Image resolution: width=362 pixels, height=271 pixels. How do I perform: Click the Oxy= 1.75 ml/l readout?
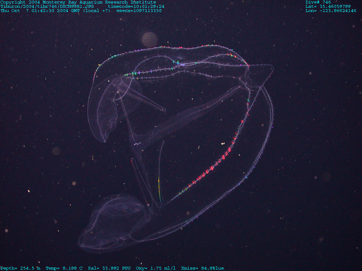coord(156,268)
